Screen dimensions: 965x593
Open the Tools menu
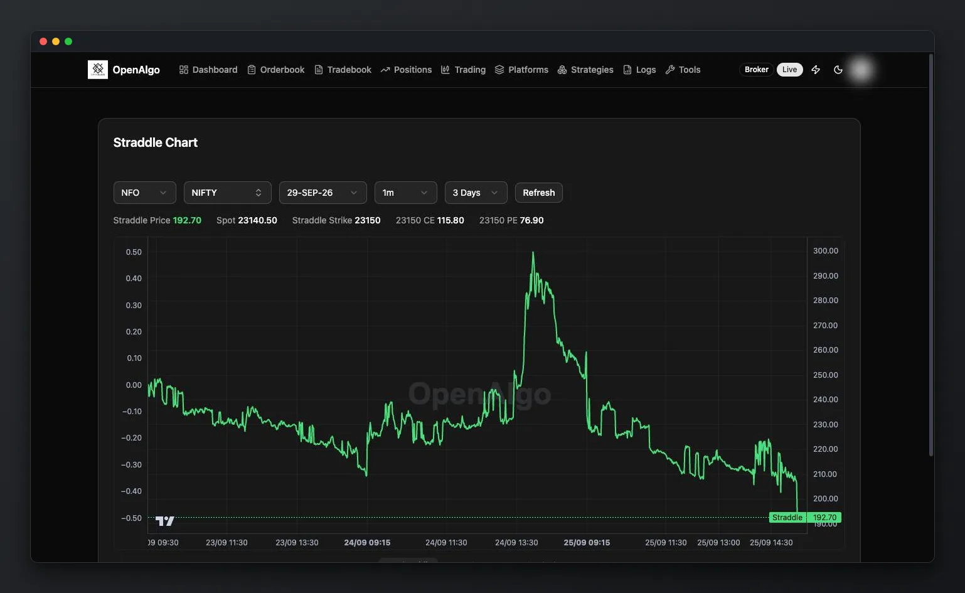click(683, 70)
